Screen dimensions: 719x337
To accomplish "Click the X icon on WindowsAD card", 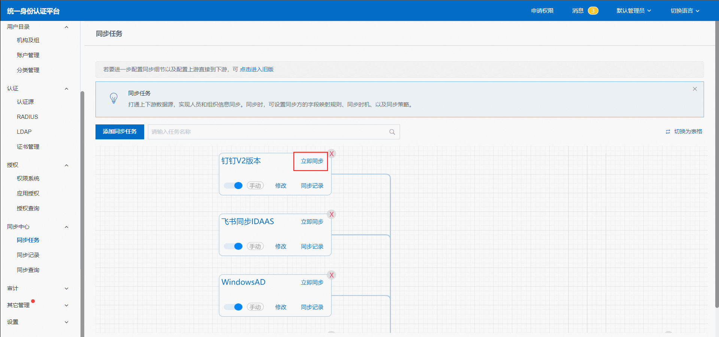I will click(331, 275).
